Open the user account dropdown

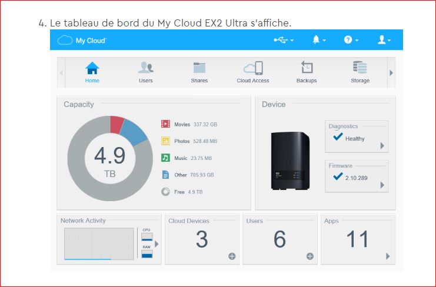point(384,40)
